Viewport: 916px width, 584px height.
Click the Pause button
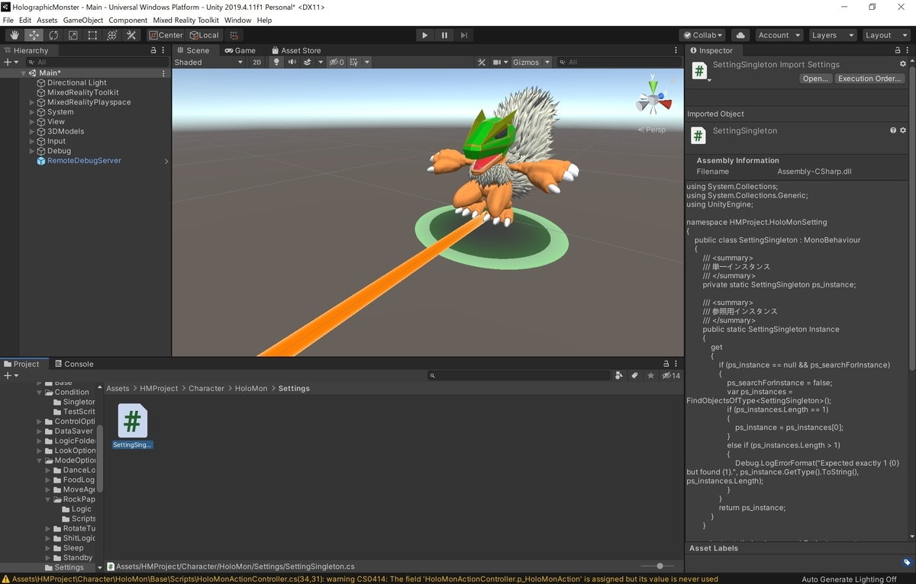[444, 35]
